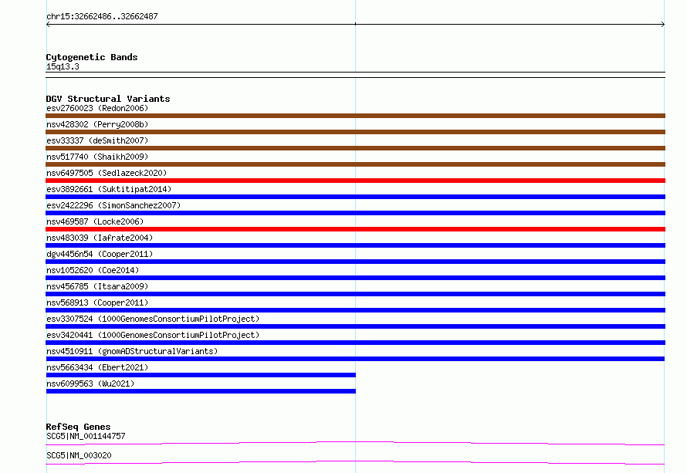
Task: Open variant esv2760023 (Redon2006) label
Action: point(97,108)
